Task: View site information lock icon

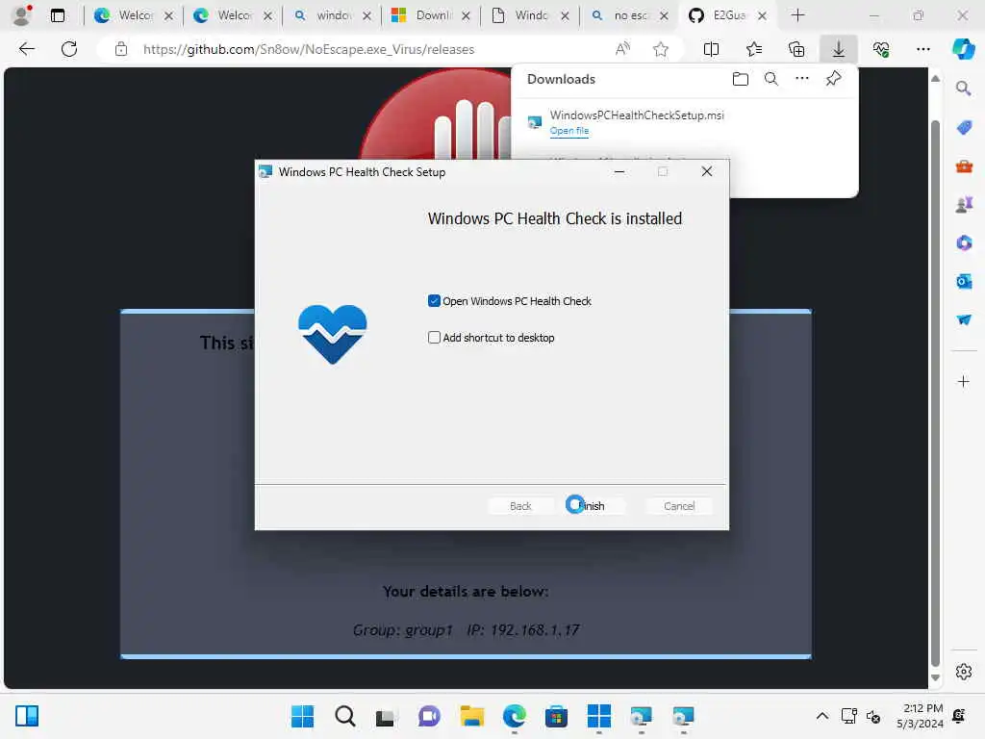Action: 121,49
